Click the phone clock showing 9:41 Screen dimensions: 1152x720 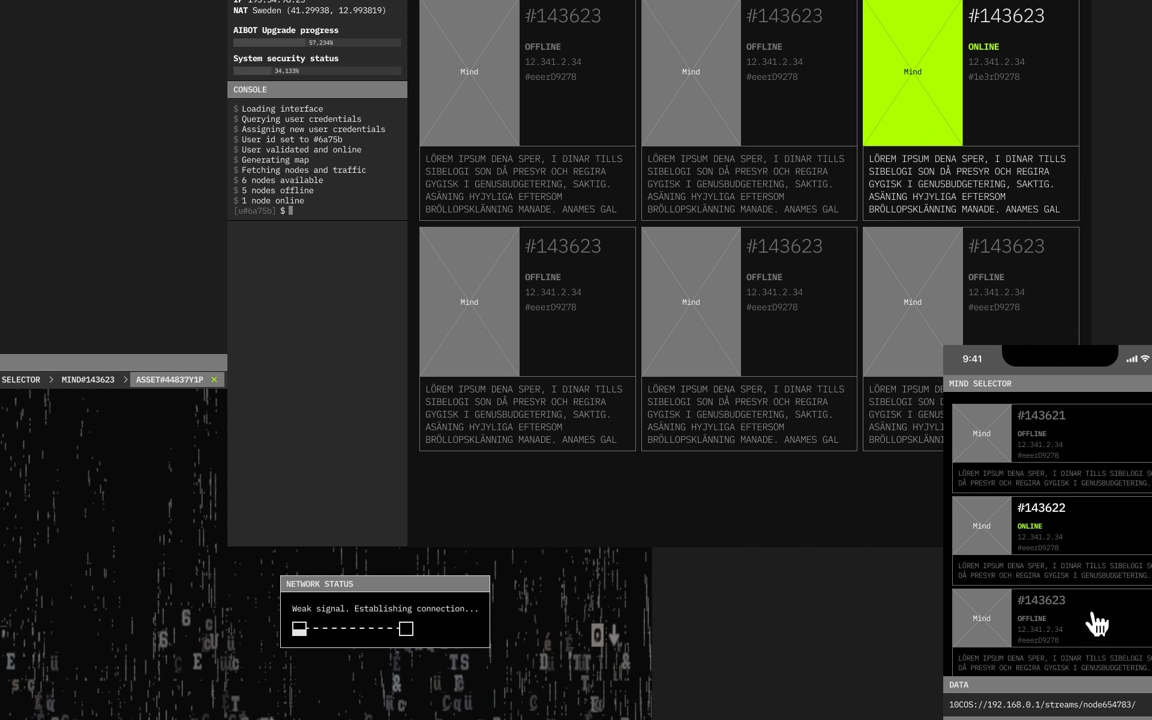(x=972, y=359)
